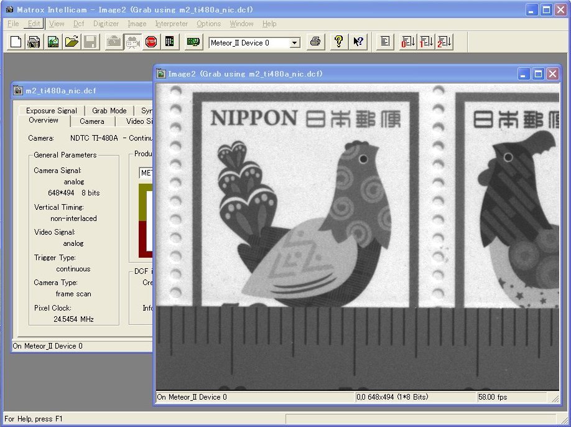Click the '24.5454 MHz' pixel clock value
Viewport: 571px width, 427px height.
[73, 319]
